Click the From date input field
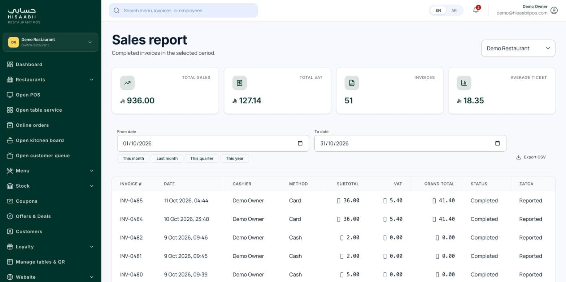The height and width of the screenshot is (282, 566). pyautogui.click(x=213, y=143)
